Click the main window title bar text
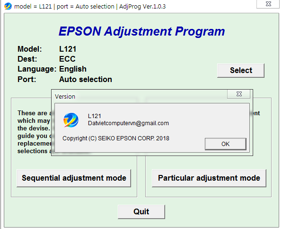The height and width of the screenshot is (229, 282). [90, 7]
